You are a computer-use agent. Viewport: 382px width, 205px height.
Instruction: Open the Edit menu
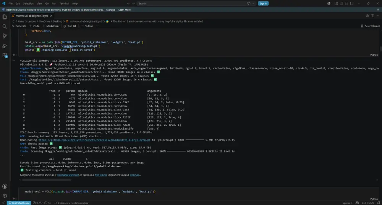pos(18,3)
